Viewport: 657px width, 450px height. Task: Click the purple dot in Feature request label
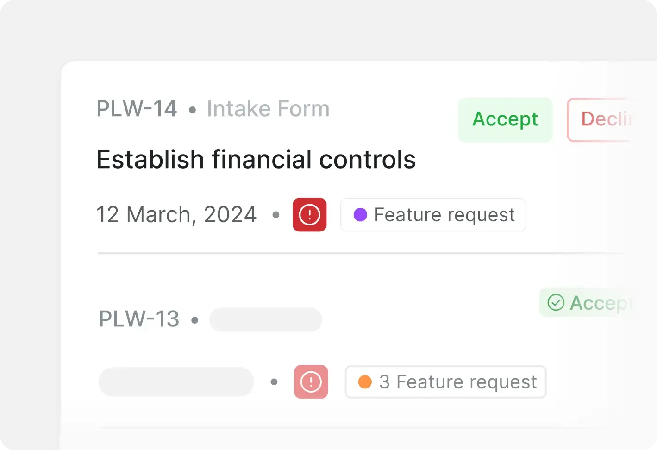click(360, 215)
